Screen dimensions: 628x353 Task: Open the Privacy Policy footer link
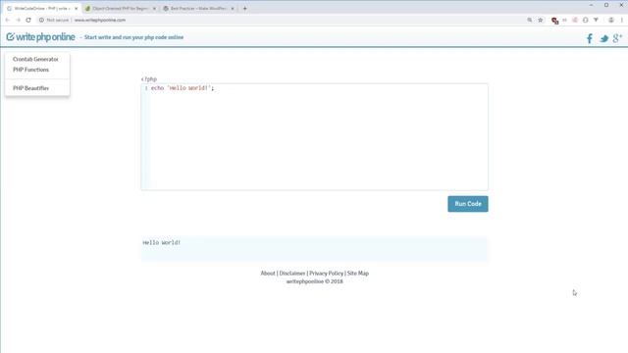click(x=326, y=274)
